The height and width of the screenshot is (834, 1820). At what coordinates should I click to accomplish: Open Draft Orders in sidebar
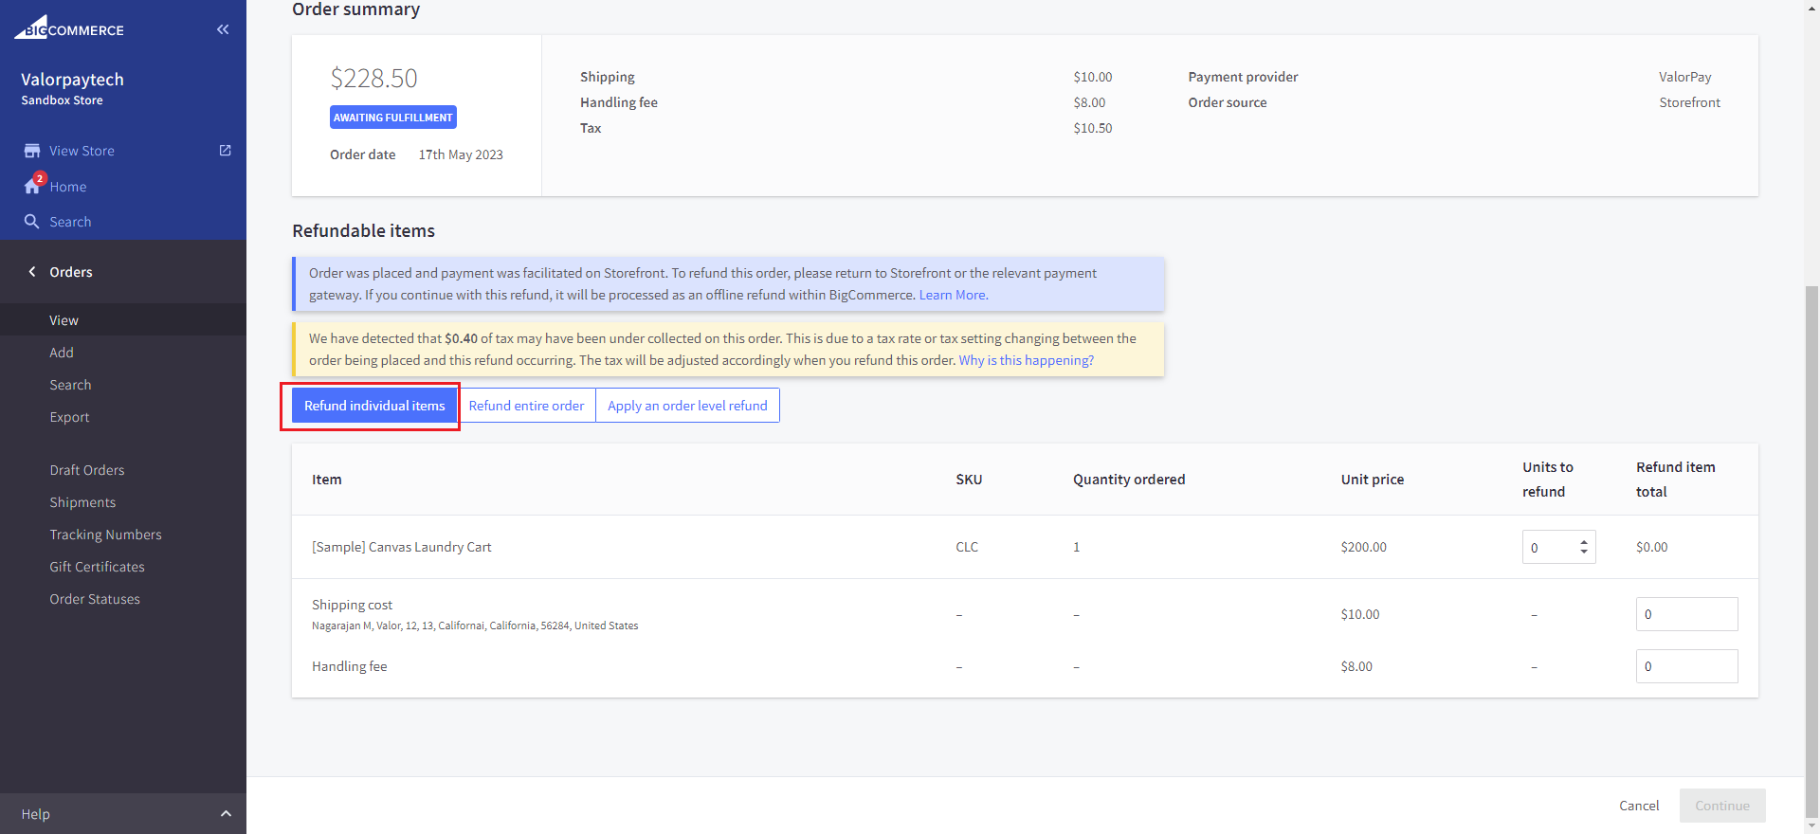tap(87, 470)
